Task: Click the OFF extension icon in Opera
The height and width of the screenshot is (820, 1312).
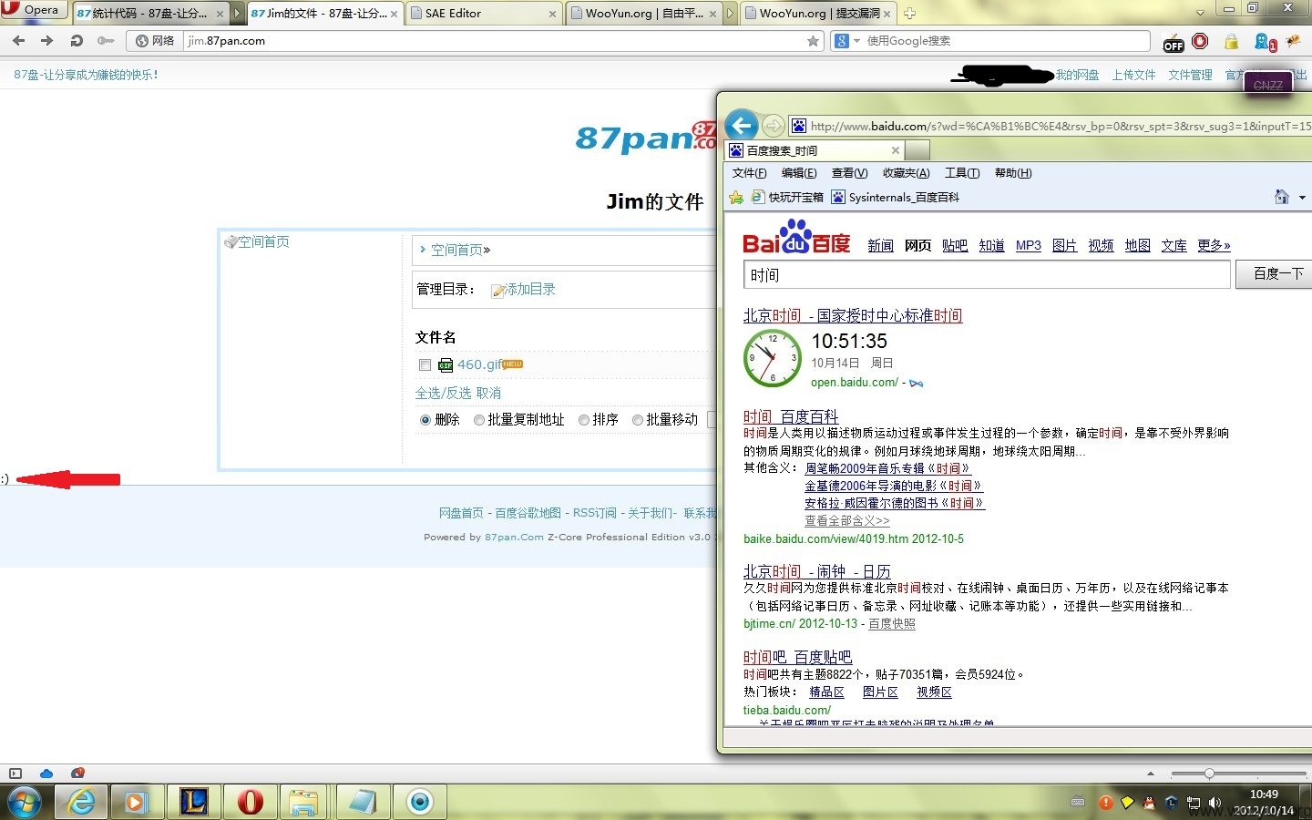Action: point(1174,42)
